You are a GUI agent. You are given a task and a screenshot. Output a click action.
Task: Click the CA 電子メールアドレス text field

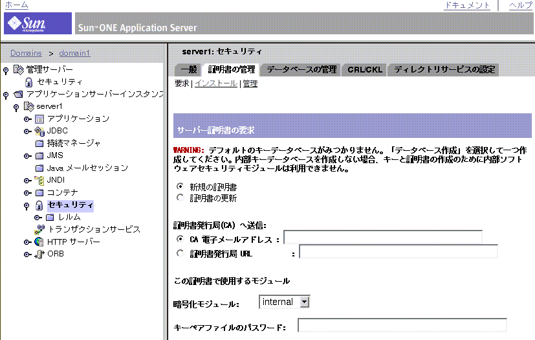coord(383,238)
